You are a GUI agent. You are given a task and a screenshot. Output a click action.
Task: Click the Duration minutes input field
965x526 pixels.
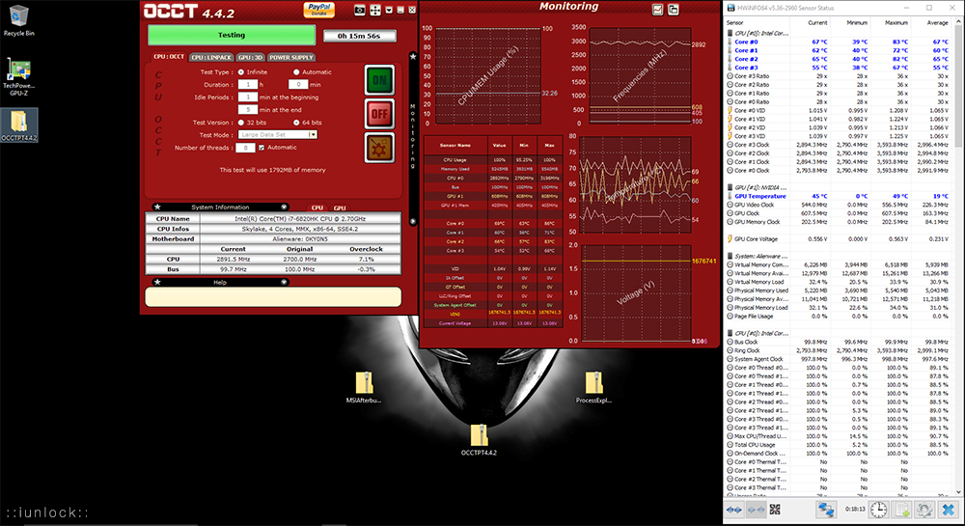[298, 84]
